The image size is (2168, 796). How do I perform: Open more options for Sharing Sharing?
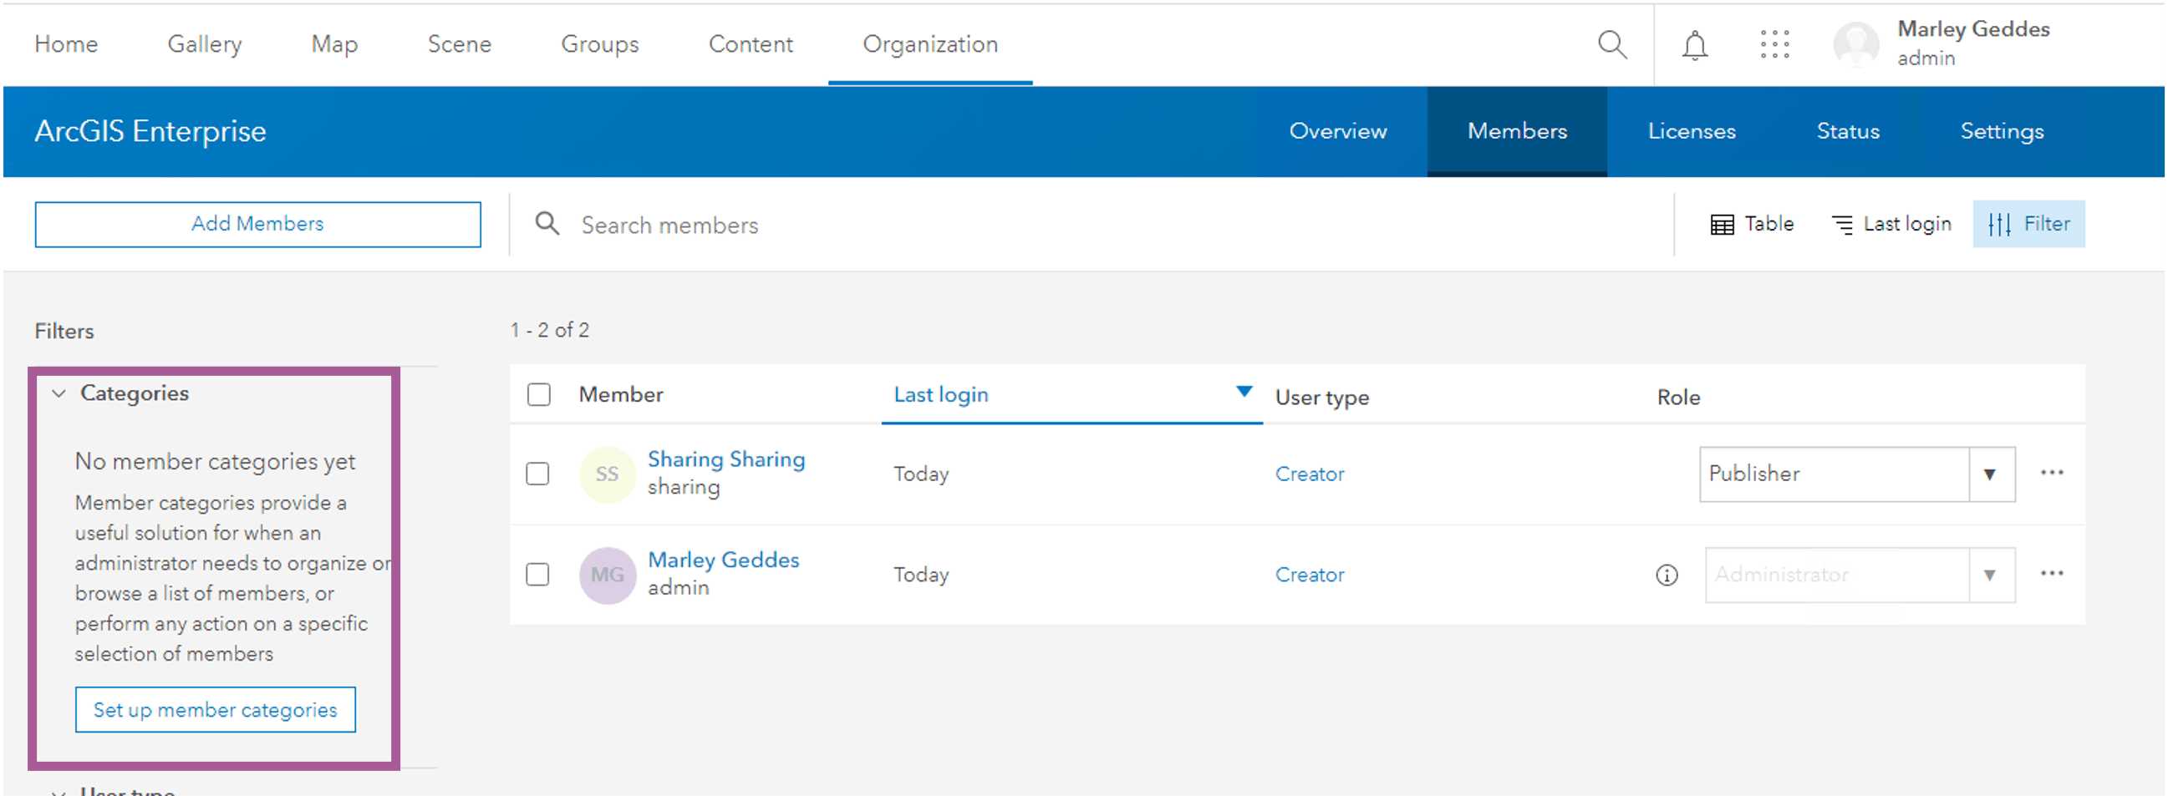pos(2051,473)
